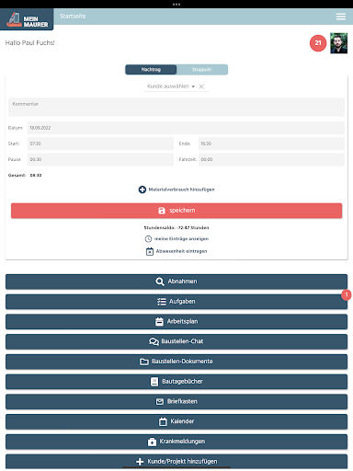The image size is (353, 471).
Task: Click the Hallo Paul Fuchs greeting
Action: (x=30, y=43)
